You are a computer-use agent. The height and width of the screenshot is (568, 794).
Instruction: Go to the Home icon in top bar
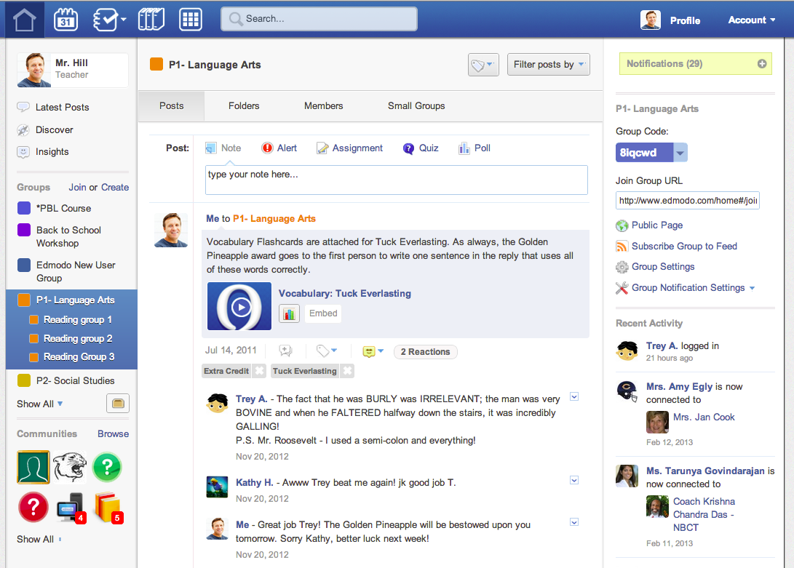[25, 20]
